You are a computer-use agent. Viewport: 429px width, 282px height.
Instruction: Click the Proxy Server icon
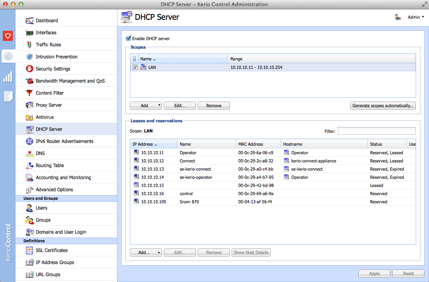pyautogui.click(x=30, y=105)
